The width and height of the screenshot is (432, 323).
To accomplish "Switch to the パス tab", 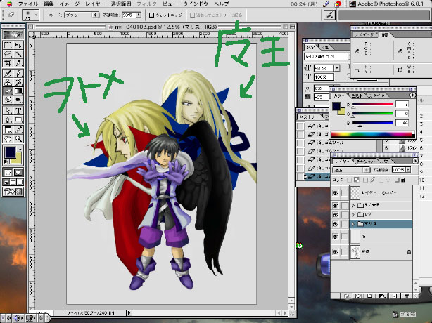I will 385,161.
